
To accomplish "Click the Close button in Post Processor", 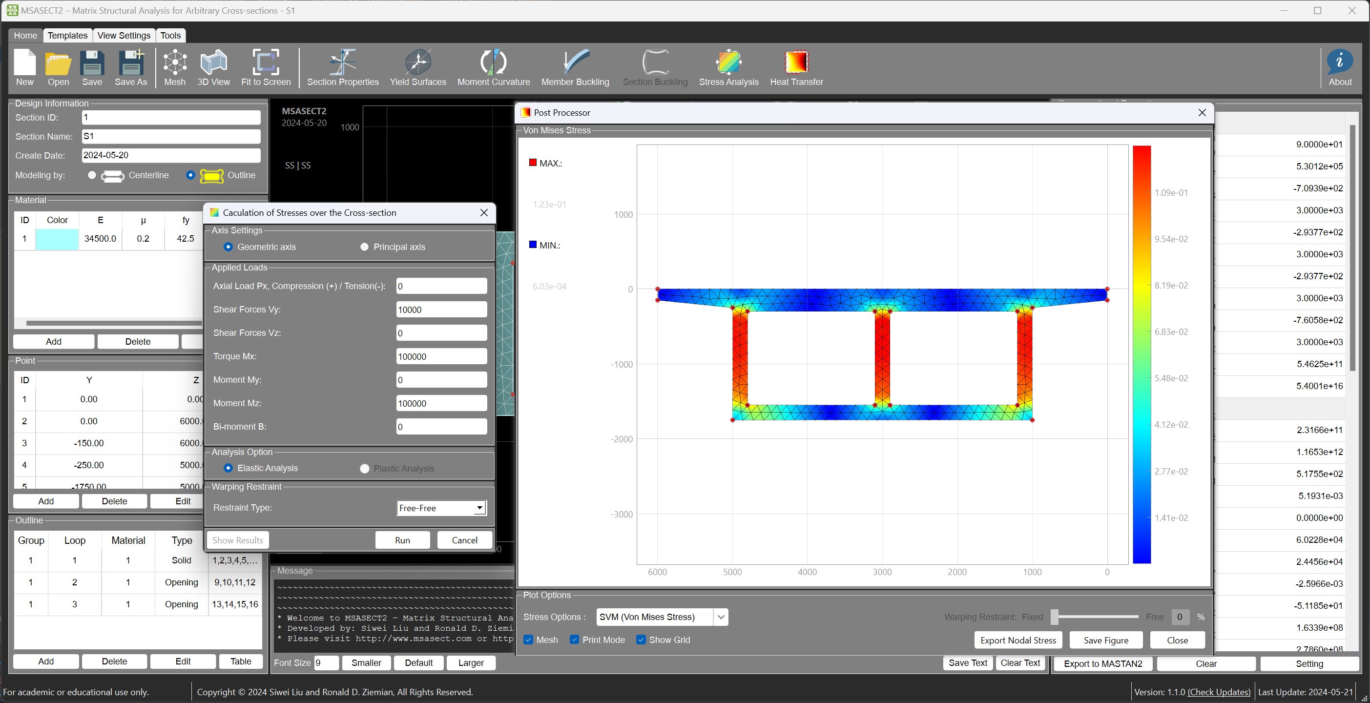I will click(1177, 640).
